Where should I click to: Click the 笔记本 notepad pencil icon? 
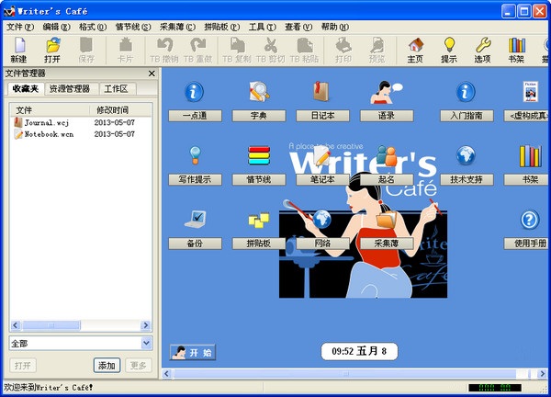pos(322,156)
